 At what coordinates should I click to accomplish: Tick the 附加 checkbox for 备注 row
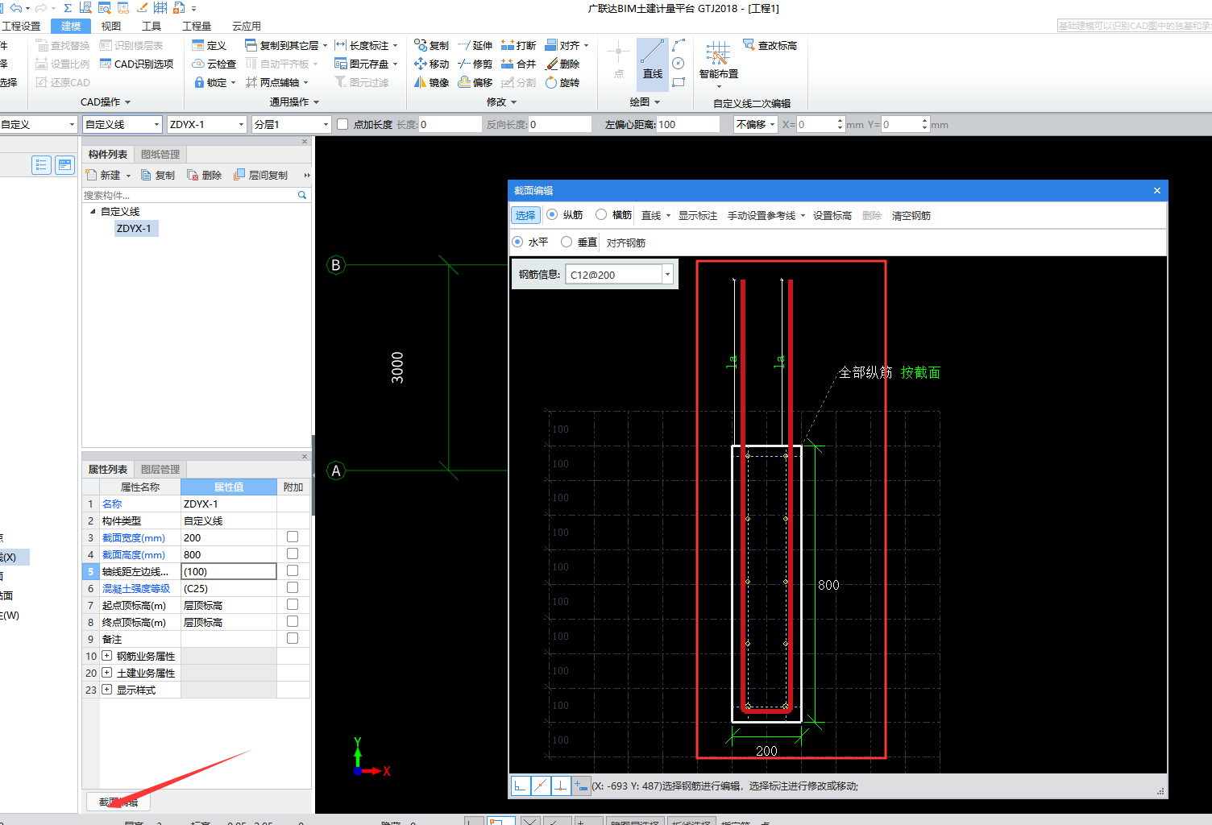pyautogui.click(x=293, y=638)
